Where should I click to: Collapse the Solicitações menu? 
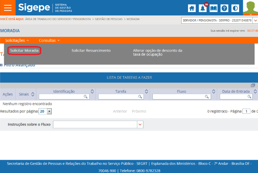(17, 40)
